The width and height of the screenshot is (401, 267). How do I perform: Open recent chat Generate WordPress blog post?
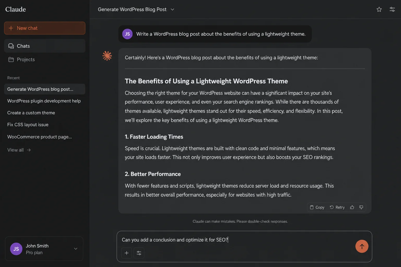[45, 89]
